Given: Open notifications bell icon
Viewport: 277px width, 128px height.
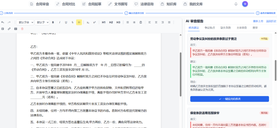Looking at the screenshot, I should point(236,4).
